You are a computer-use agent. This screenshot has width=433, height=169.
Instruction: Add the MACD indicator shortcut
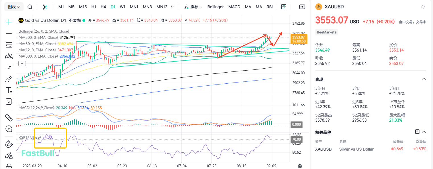coord(234,7)
